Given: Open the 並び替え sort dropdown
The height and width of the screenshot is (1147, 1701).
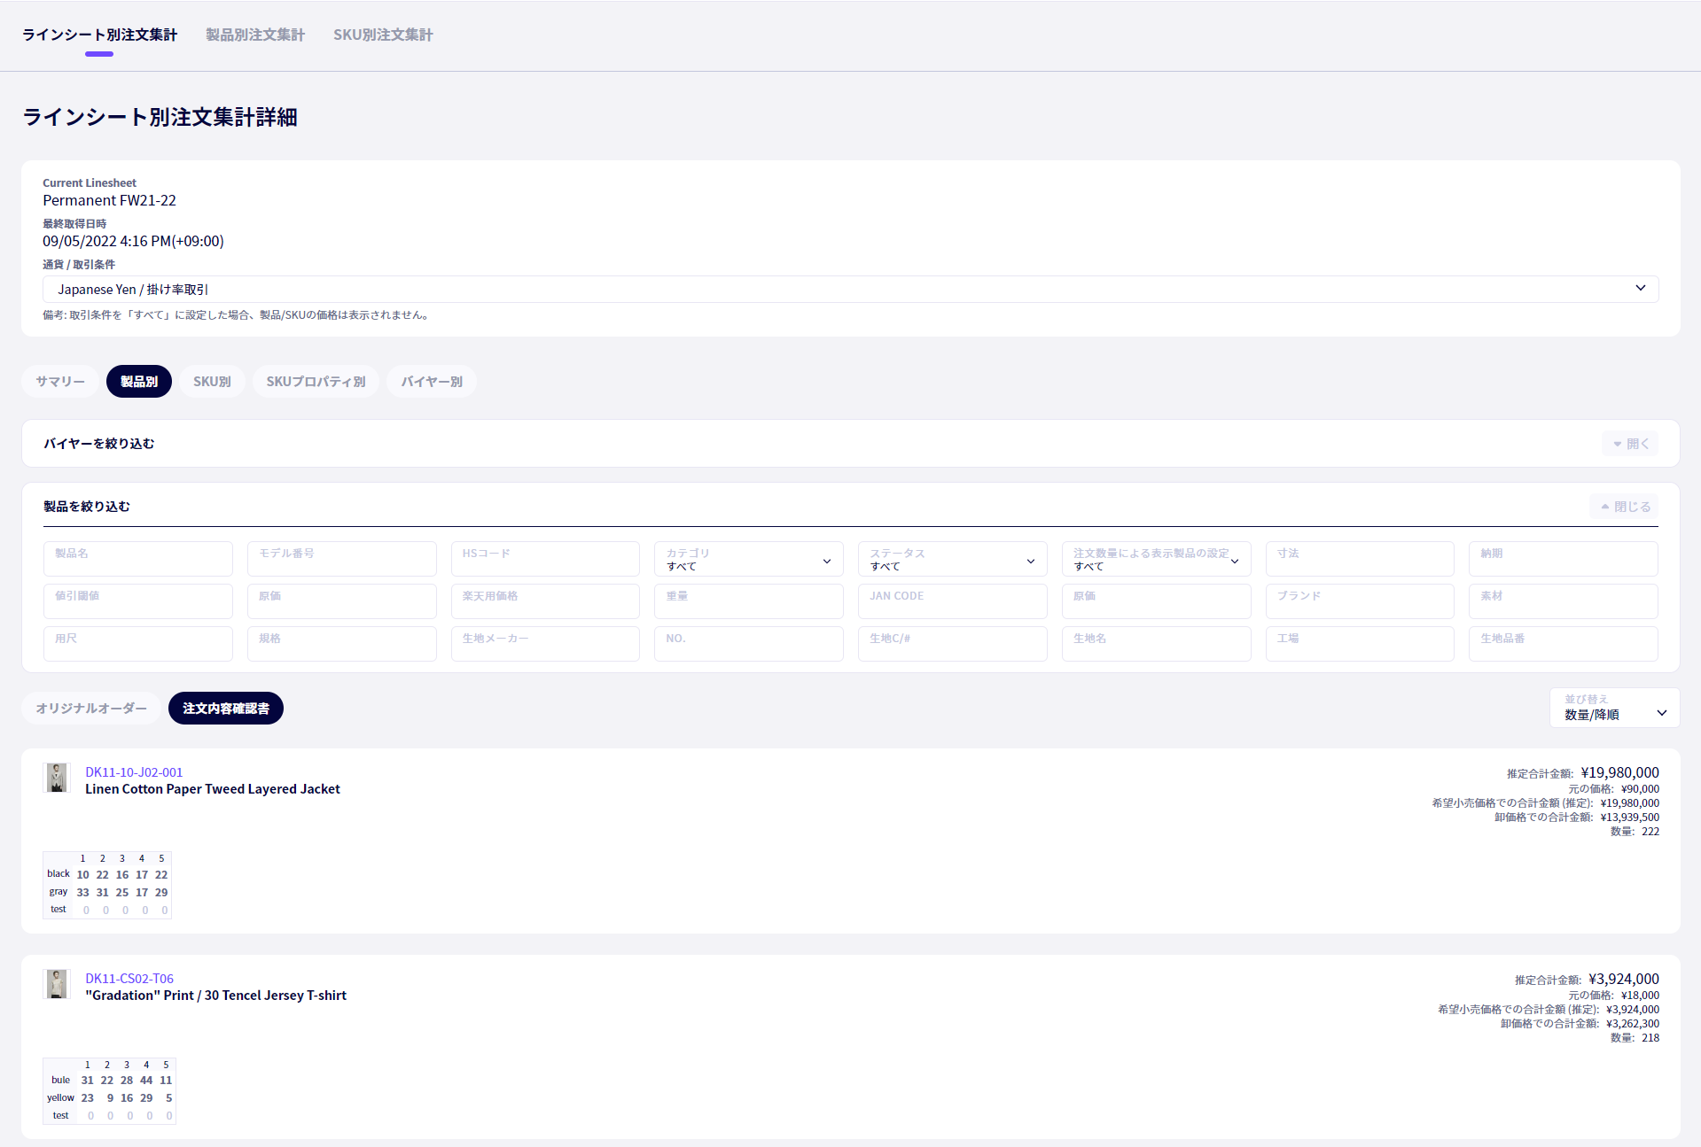Looking at the screenshot, I should (x=1614, y=708).
